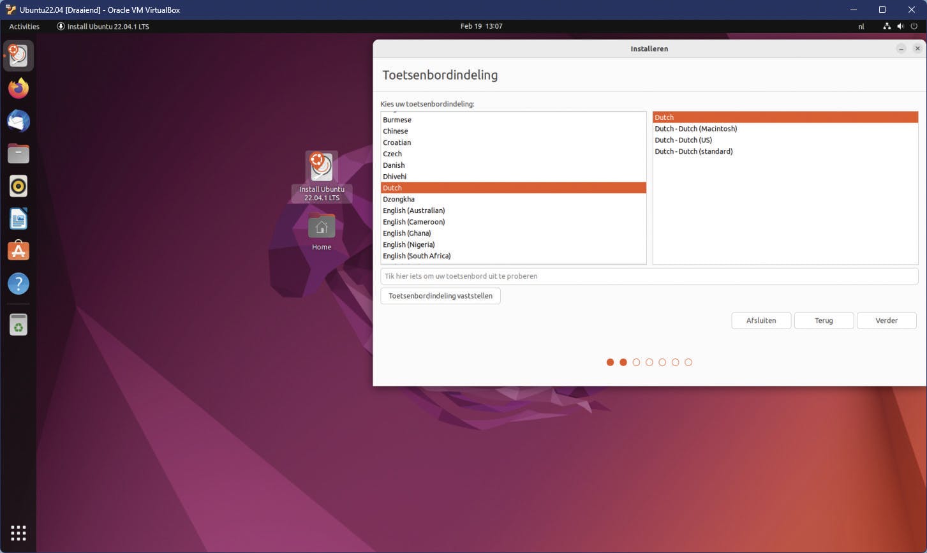Select Danish in the layout list
This screenshot has height=553, width=927.
click(514, 165)
